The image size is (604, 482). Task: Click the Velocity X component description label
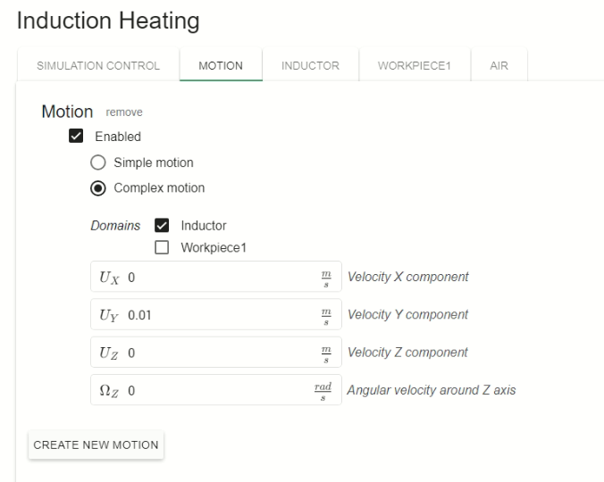click(407, 277)
